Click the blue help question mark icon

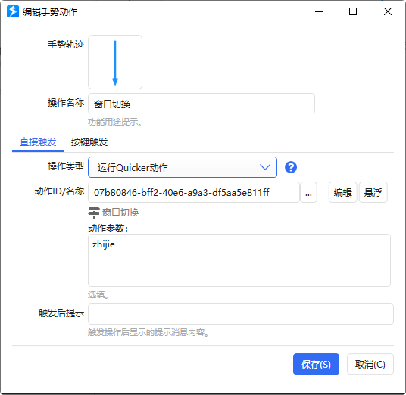(291, 167)
